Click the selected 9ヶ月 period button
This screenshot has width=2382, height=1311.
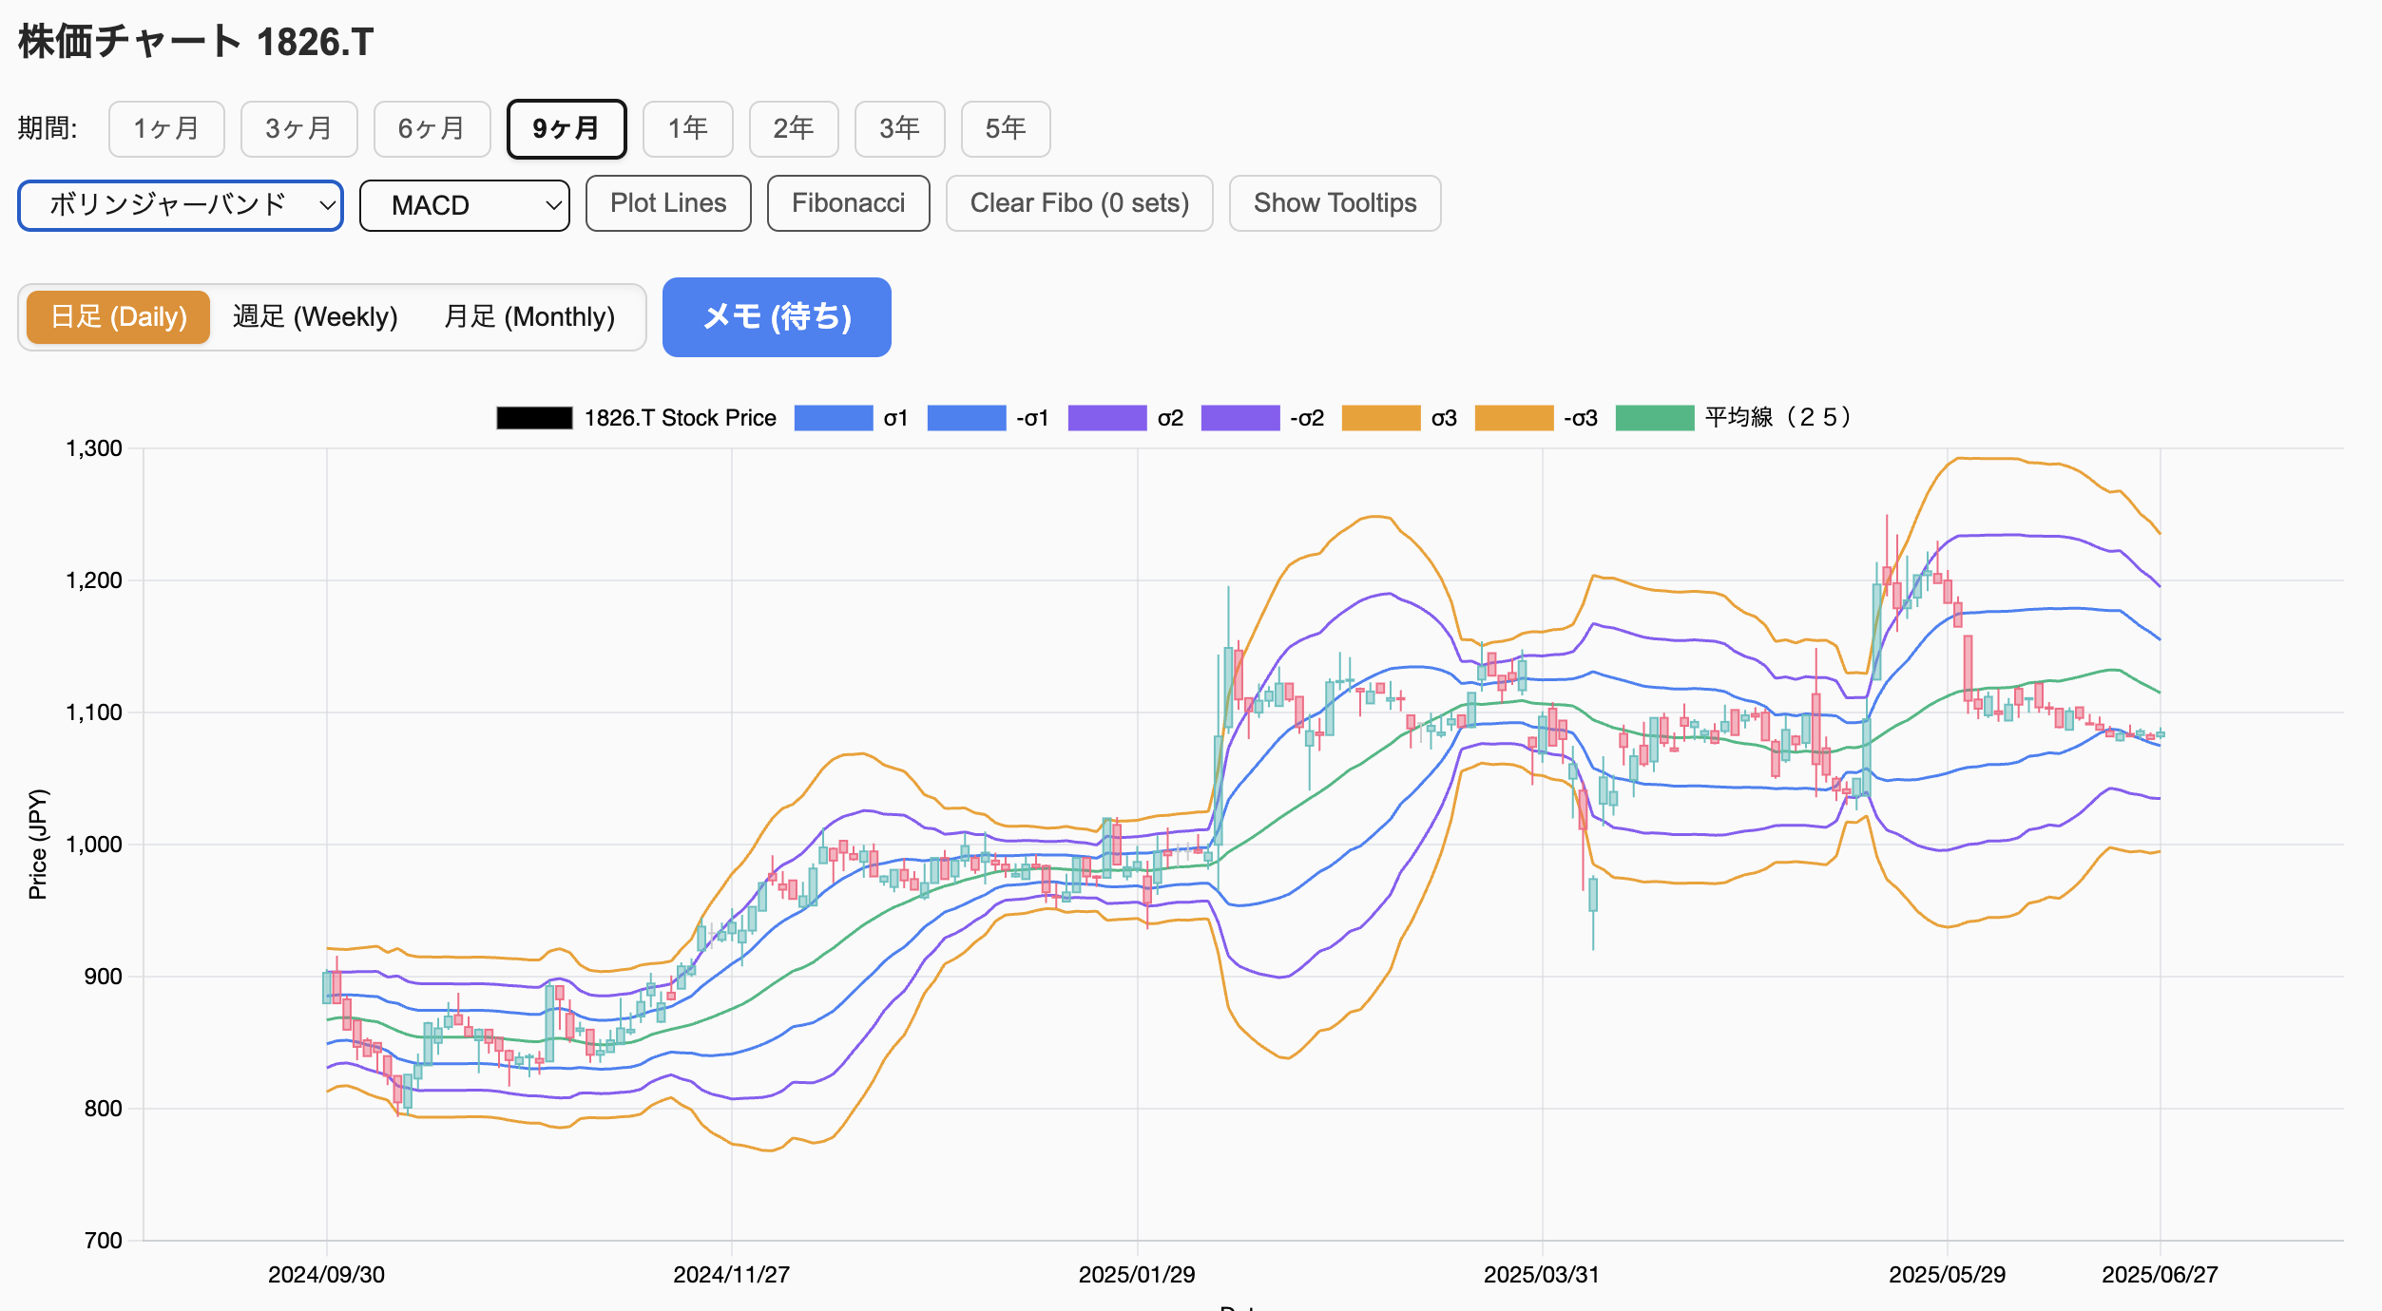567,128
